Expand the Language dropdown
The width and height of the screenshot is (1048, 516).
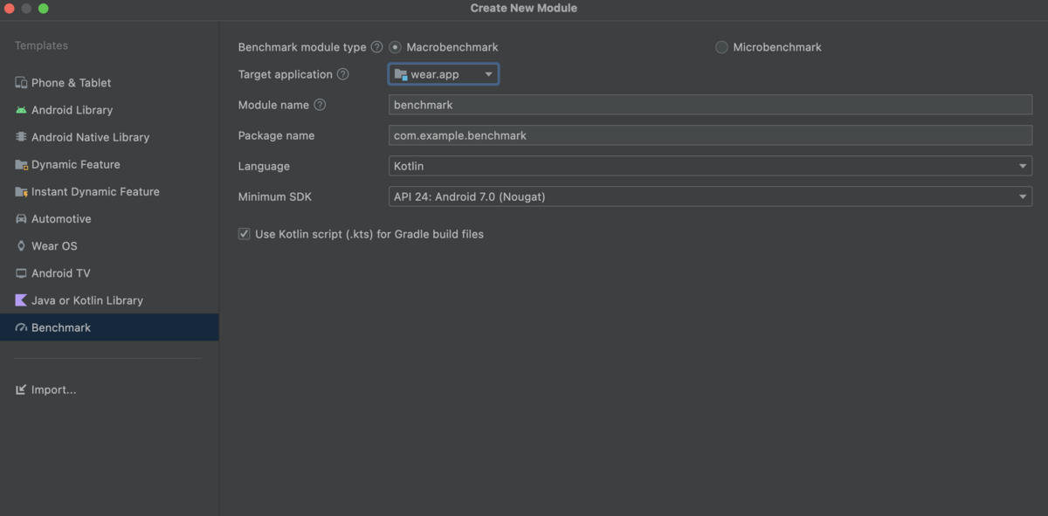(x=710, y=166)
